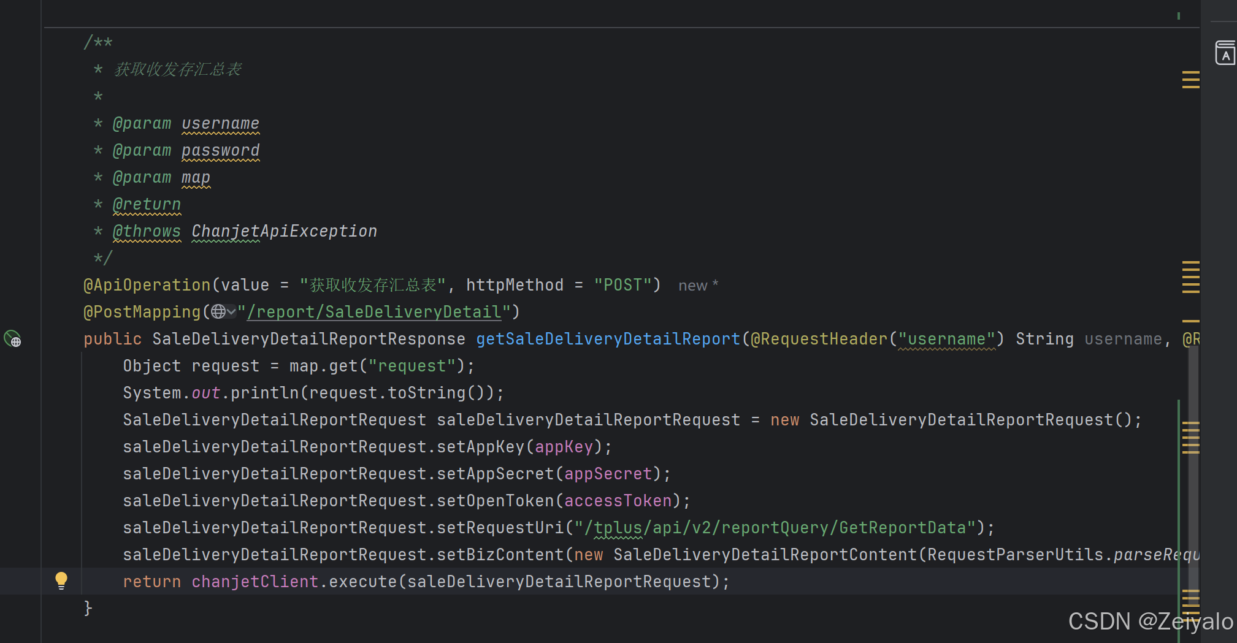Image resolution: width=1237 pixels, height=643 pixels.
Task: Click the SaleDeliveryDetailReportResponse return type
Action: click(308, 339)
